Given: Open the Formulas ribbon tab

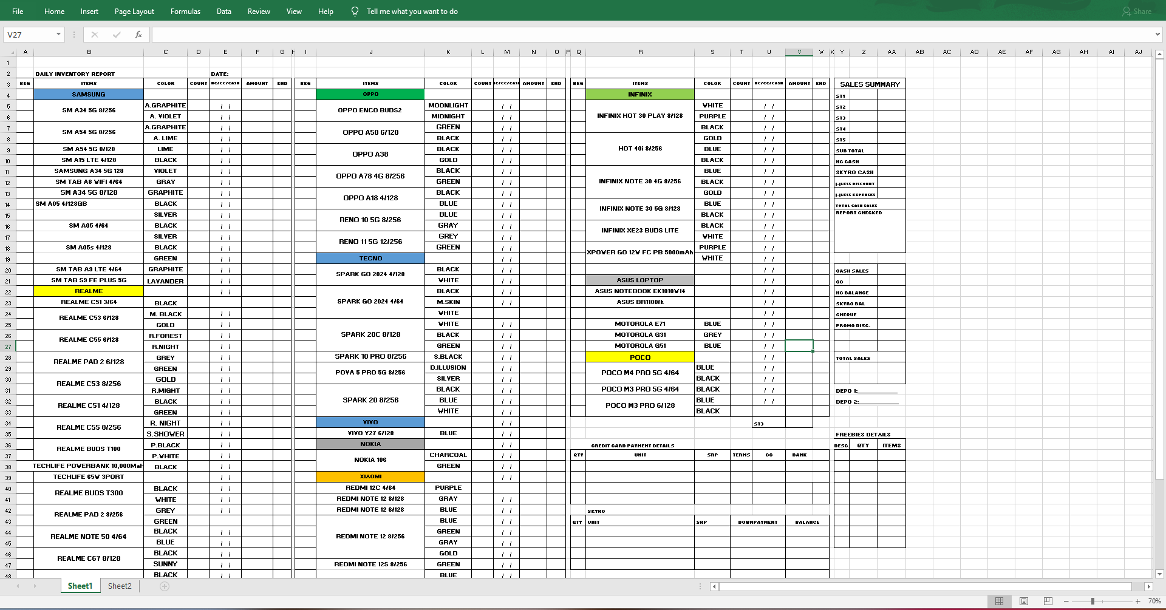Looking at the screenshot, I should tap(185, 12).
